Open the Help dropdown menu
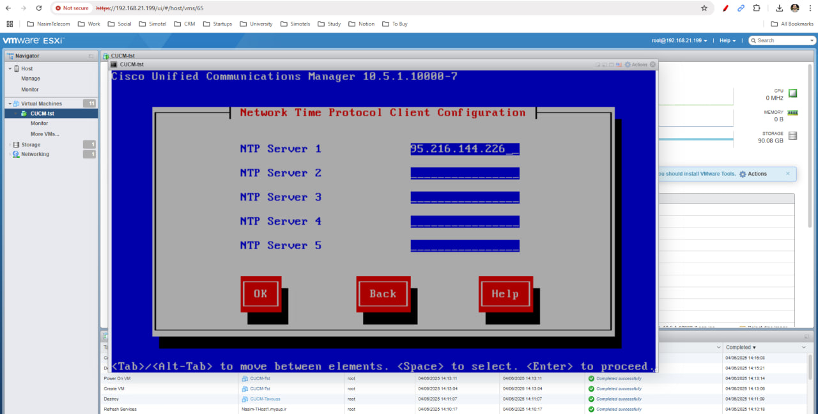The image size is (818, 414). point(727,40)
